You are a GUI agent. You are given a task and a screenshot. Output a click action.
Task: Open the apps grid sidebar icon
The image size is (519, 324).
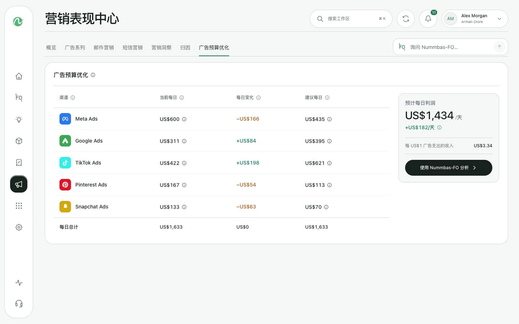tap(19, 206)
